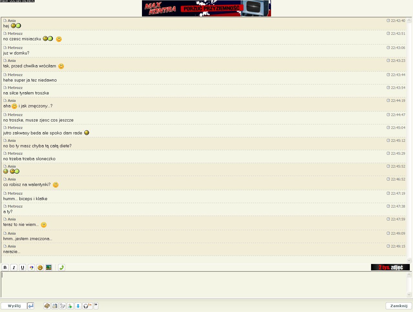413x312 pixels.
Task: Click the Wyślij send button
Action: point(14,306)
